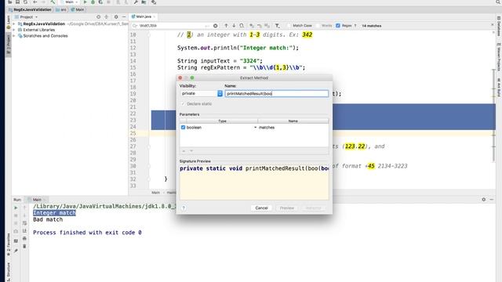Expand Scratches and Consoles node
This screenshot has height=282, width=502.
tap(14, 36)
